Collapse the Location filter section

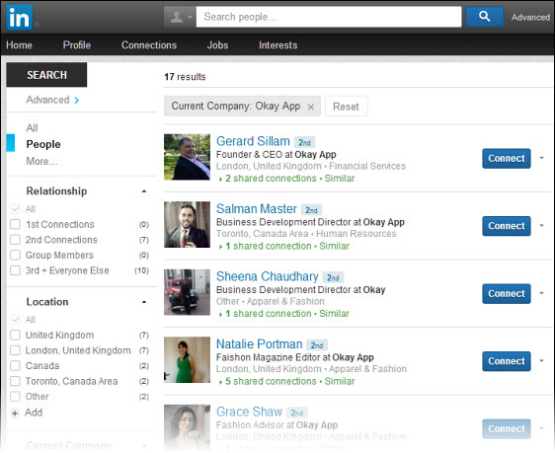tap(144, 302)
